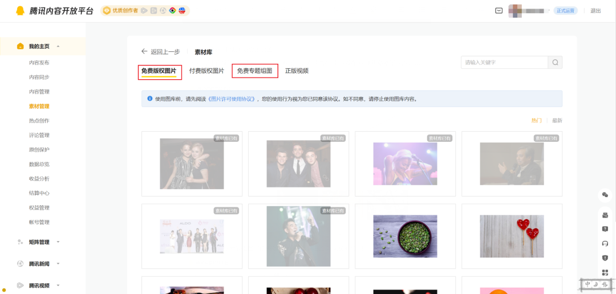Click the magnifier search button
The width and height of the screenshot is (616, 294).
click(555, 63)
